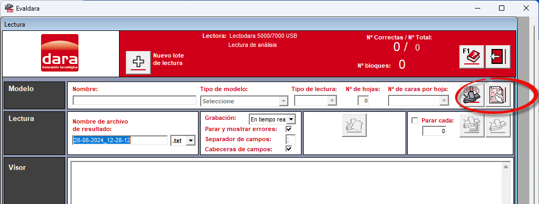Screen dimensions: 539x204
Task: Open the .txt file extension dropdown
Action: tap(183, 140)
